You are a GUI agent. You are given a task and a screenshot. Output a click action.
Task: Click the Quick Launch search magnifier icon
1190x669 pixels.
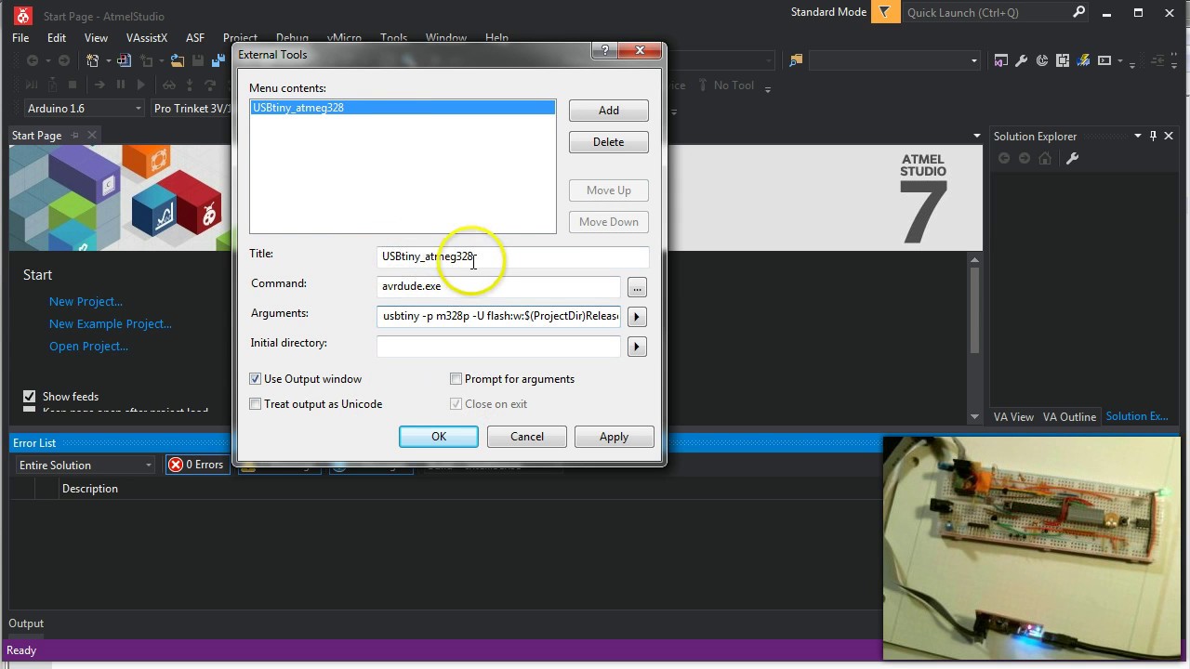click(1078, 12)
